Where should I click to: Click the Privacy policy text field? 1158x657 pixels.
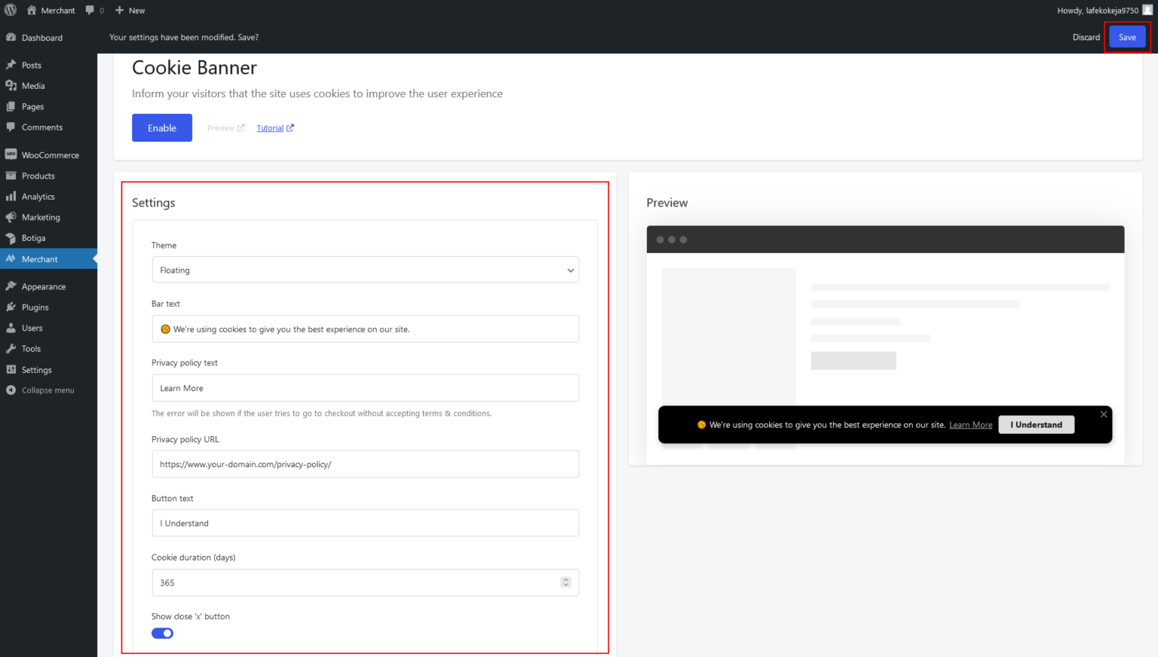365,388
